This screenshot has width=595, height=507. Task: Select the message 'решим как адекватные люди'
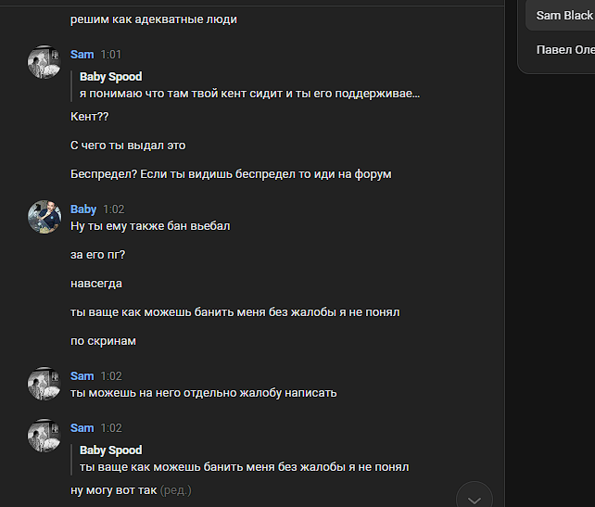(154, 19)
